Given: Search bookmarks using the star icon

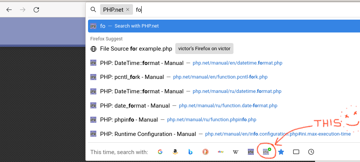Looking at the screenshot, I should 281,152.
